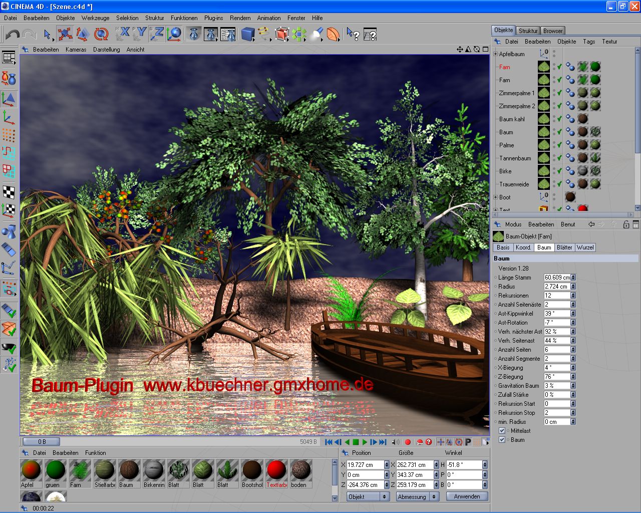
Task: Click viewport maximize toggle icon
Action: 485,49
